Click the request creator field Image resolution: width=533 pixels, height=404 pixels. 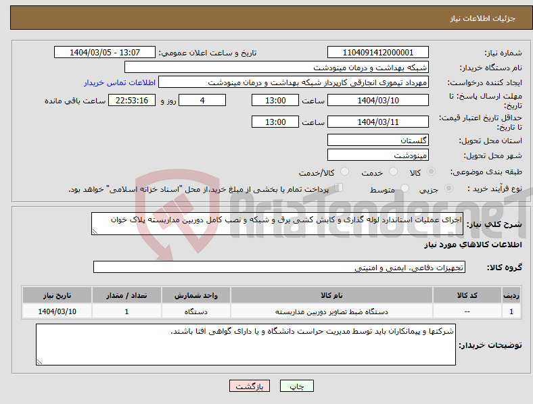[294, 82]
